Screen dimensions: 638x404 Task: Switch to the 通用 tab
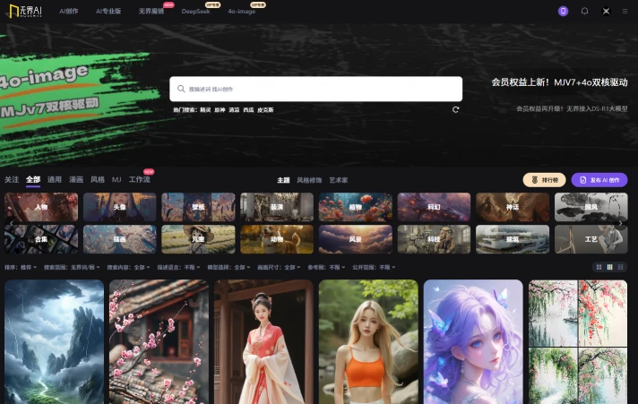click(54, 179)
